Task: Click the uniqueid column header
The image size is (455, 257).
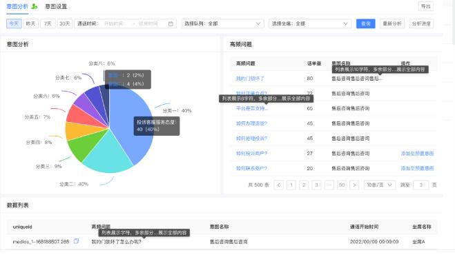Action: click(22, 227)
